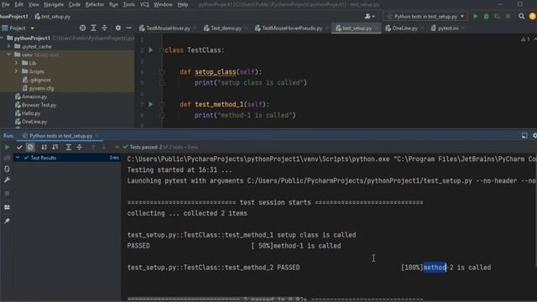Open the Tools menu
The height and width of the screenshot is (302, 537).
(x=128, y=4)
